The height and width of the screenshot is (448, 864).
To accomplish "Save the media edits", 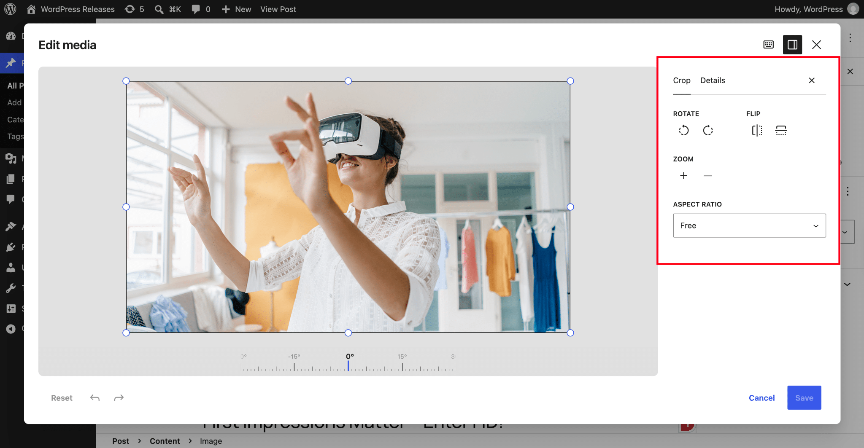I will tap(804, 397).
